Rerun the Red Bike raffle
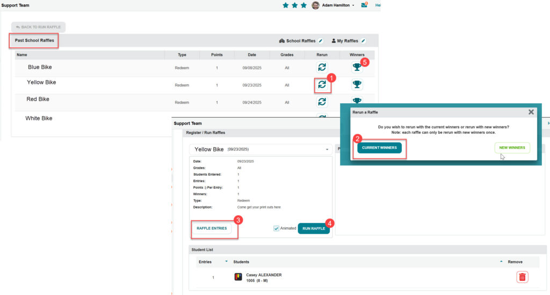 322,102
